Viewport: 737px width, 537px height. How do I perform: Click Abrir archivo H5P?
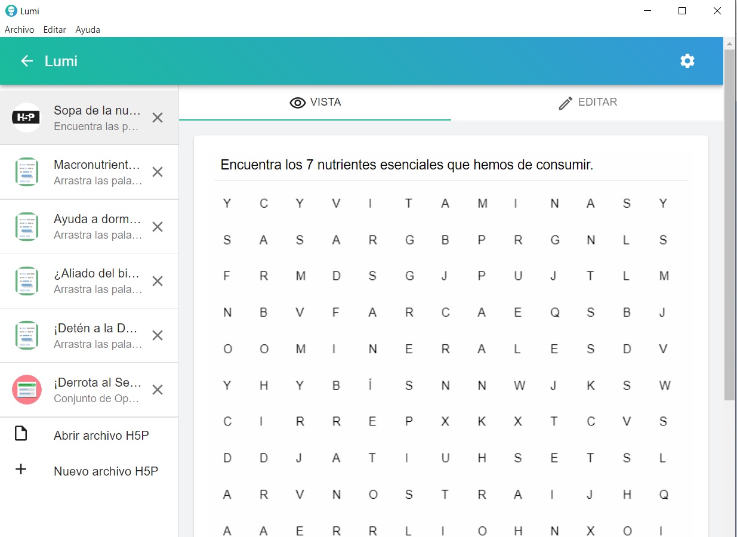(101, 436)
